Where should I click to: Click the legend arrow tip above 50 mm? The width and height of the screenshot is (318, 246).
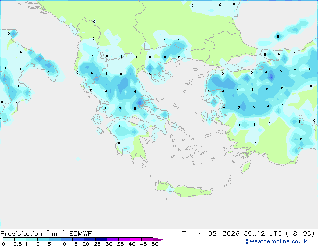pyautogui.click(x=159, y=239)
